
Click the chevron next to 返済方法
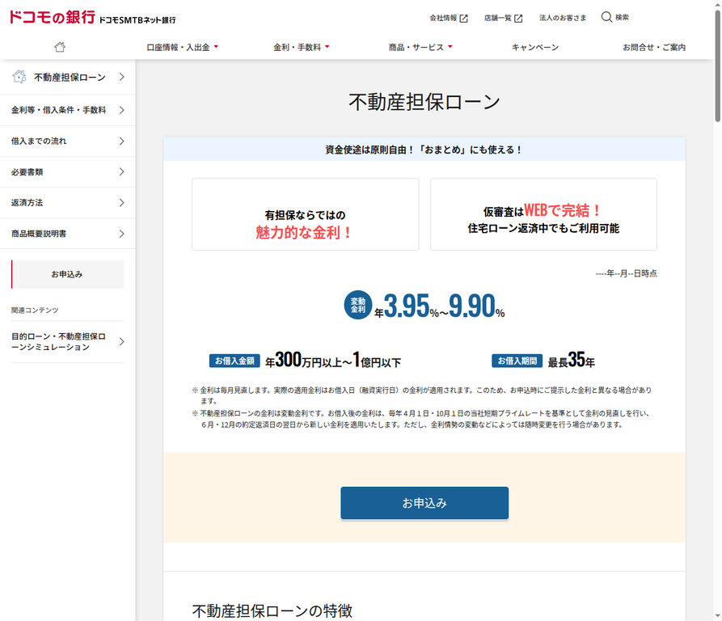[x=121, y=202]
